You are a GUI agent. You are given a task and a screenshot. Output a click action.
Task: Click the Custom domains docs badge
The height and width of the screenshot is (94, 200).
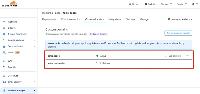tap(98, 34)
